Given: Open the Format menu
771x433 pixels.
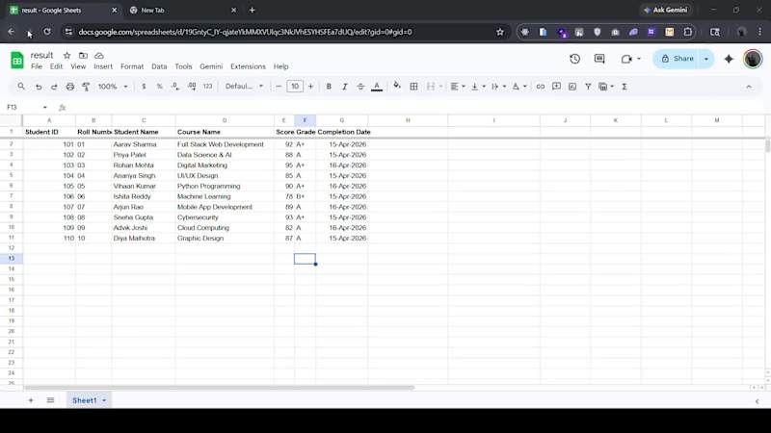Looking at the screenshot, I should (x=132, y=66).
